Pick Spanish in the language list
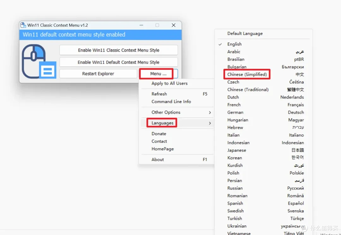 (263, 203)
